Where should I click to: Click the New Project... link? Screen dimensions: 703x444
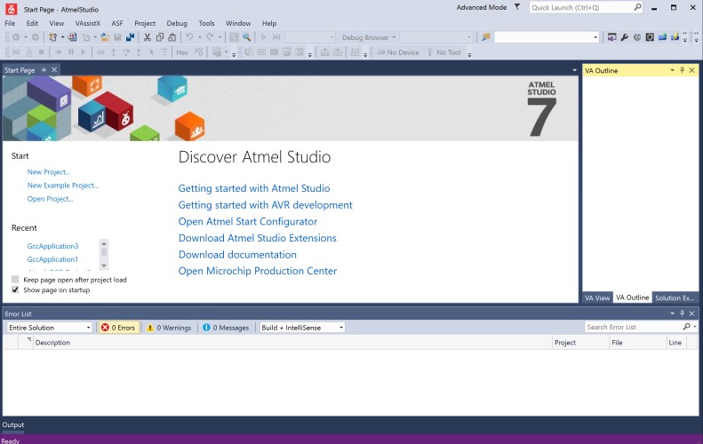click(x=48, y=172)
